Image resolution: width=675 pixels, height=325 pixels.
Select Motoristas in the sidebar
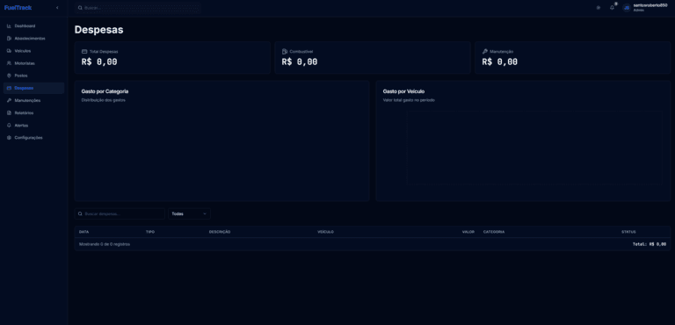[x=33, y=63]
